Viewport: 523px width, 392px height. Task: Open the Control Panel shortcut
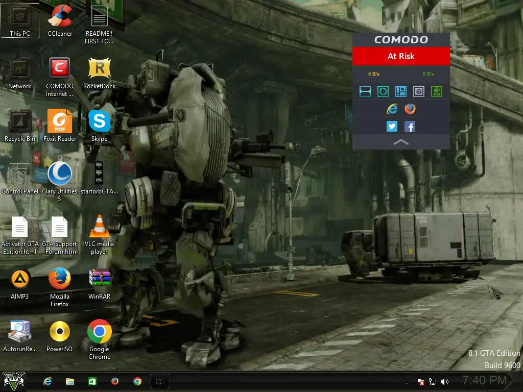click(20, 179)
